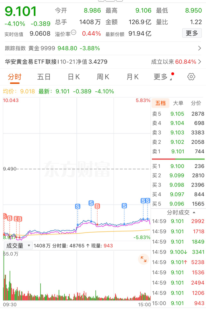Tap the buy/sell ratio red-green bar
206x310 pixels.
point(178,159)
